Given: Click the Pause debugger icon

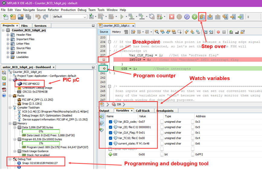Looking at the screenshot, I should coord(179,17).
